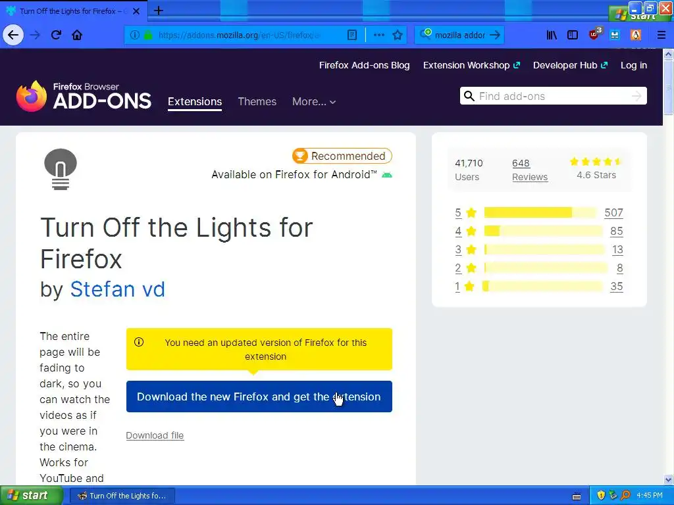Bookmark this page with the star icon
The height and width of the screenshot is (505, 674).
(x=398, y=35)
